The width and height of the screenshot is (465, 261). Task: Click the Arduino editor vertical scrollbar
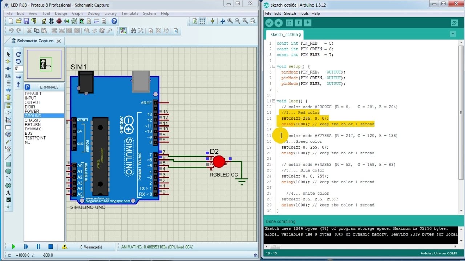pos(461,112)
